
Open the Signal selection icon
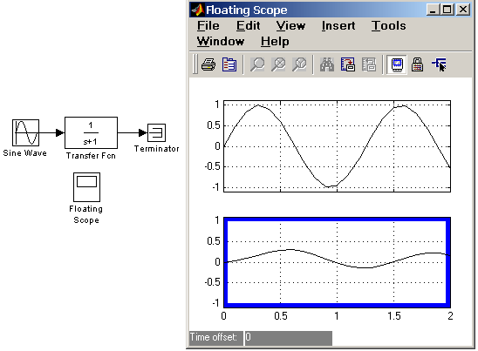click(x=439, y=64)
